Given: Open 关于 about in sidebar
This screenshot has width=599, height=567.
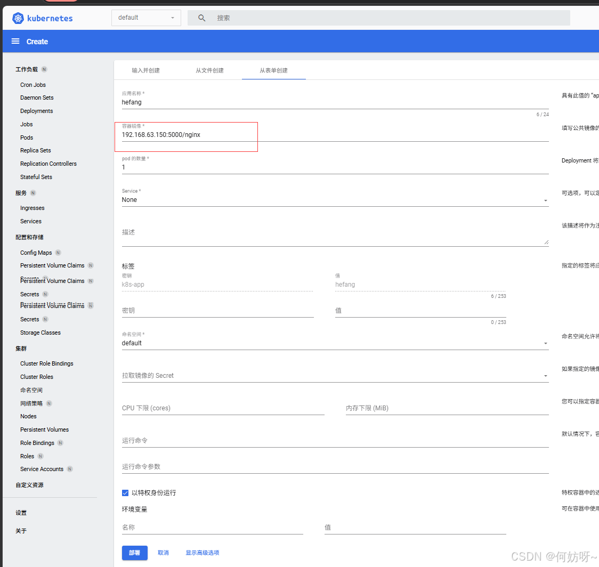Looking at the screenshot, I should tap(21, 531).
